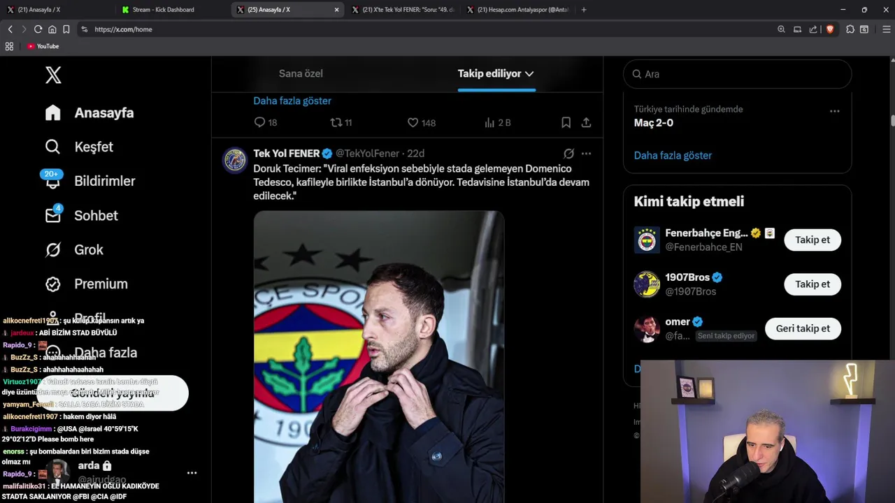Open the Keşfet search page

click(x=79, y=147)
